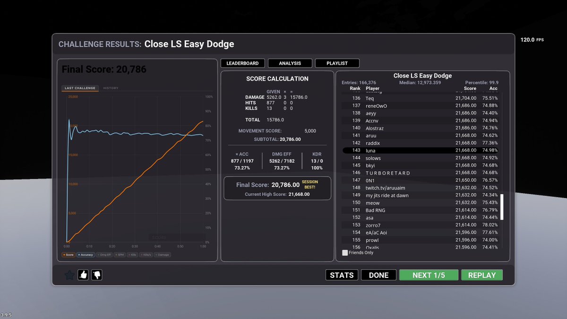
Task: Select leaderboard row for aeyy
Action: point(420,113)
